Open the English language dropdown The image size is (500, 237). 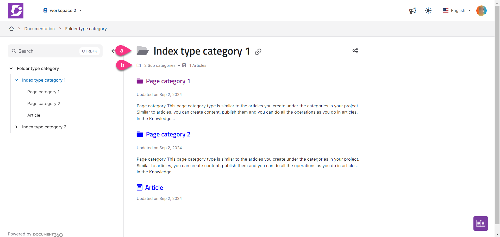point(457,11)
